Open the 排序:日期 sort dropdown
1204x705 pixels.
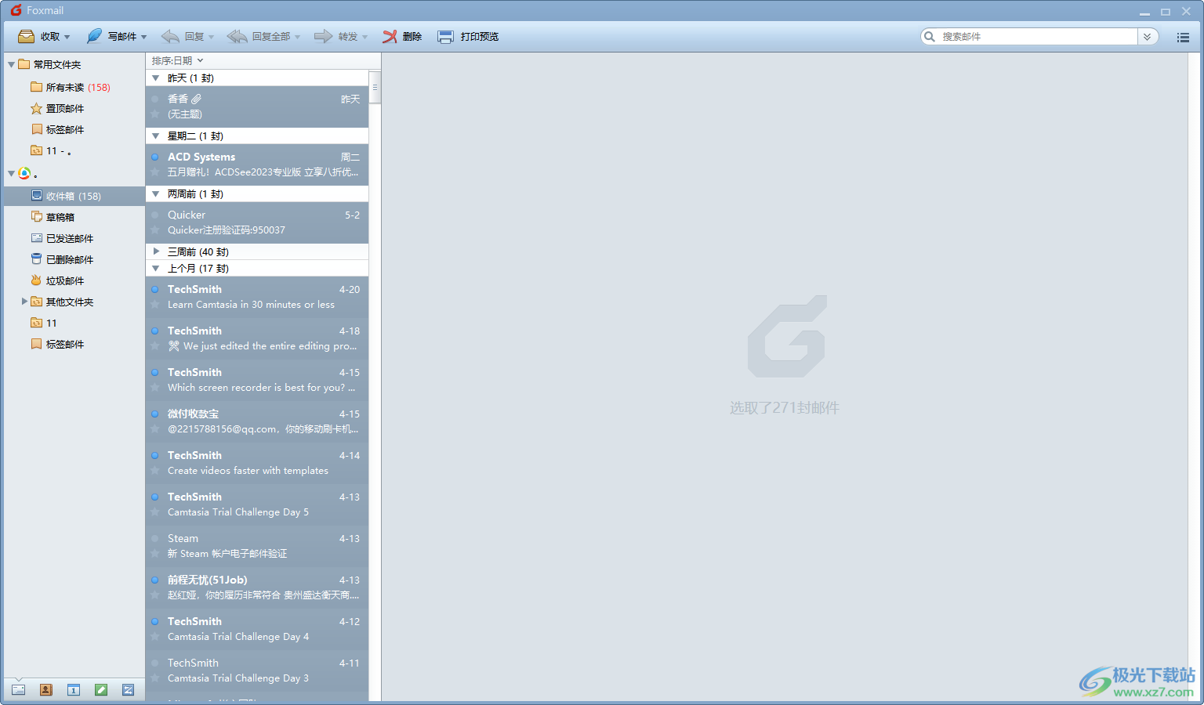[x=178, y=60]
